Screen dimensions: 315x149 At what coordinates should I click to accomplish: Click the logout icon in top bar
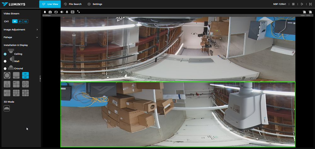coord(302,4)
